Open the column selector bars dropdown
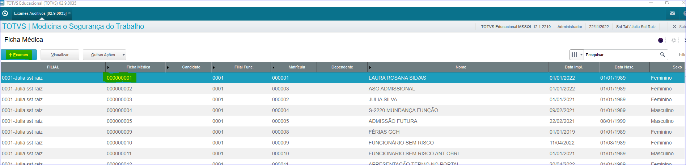Screen dimensions: 686x165 click(x=577, y=55)
